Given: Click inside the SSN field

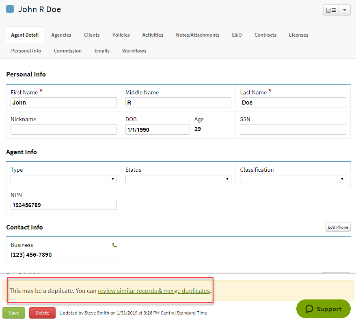Looking at the screenshot, I should 293,129.
